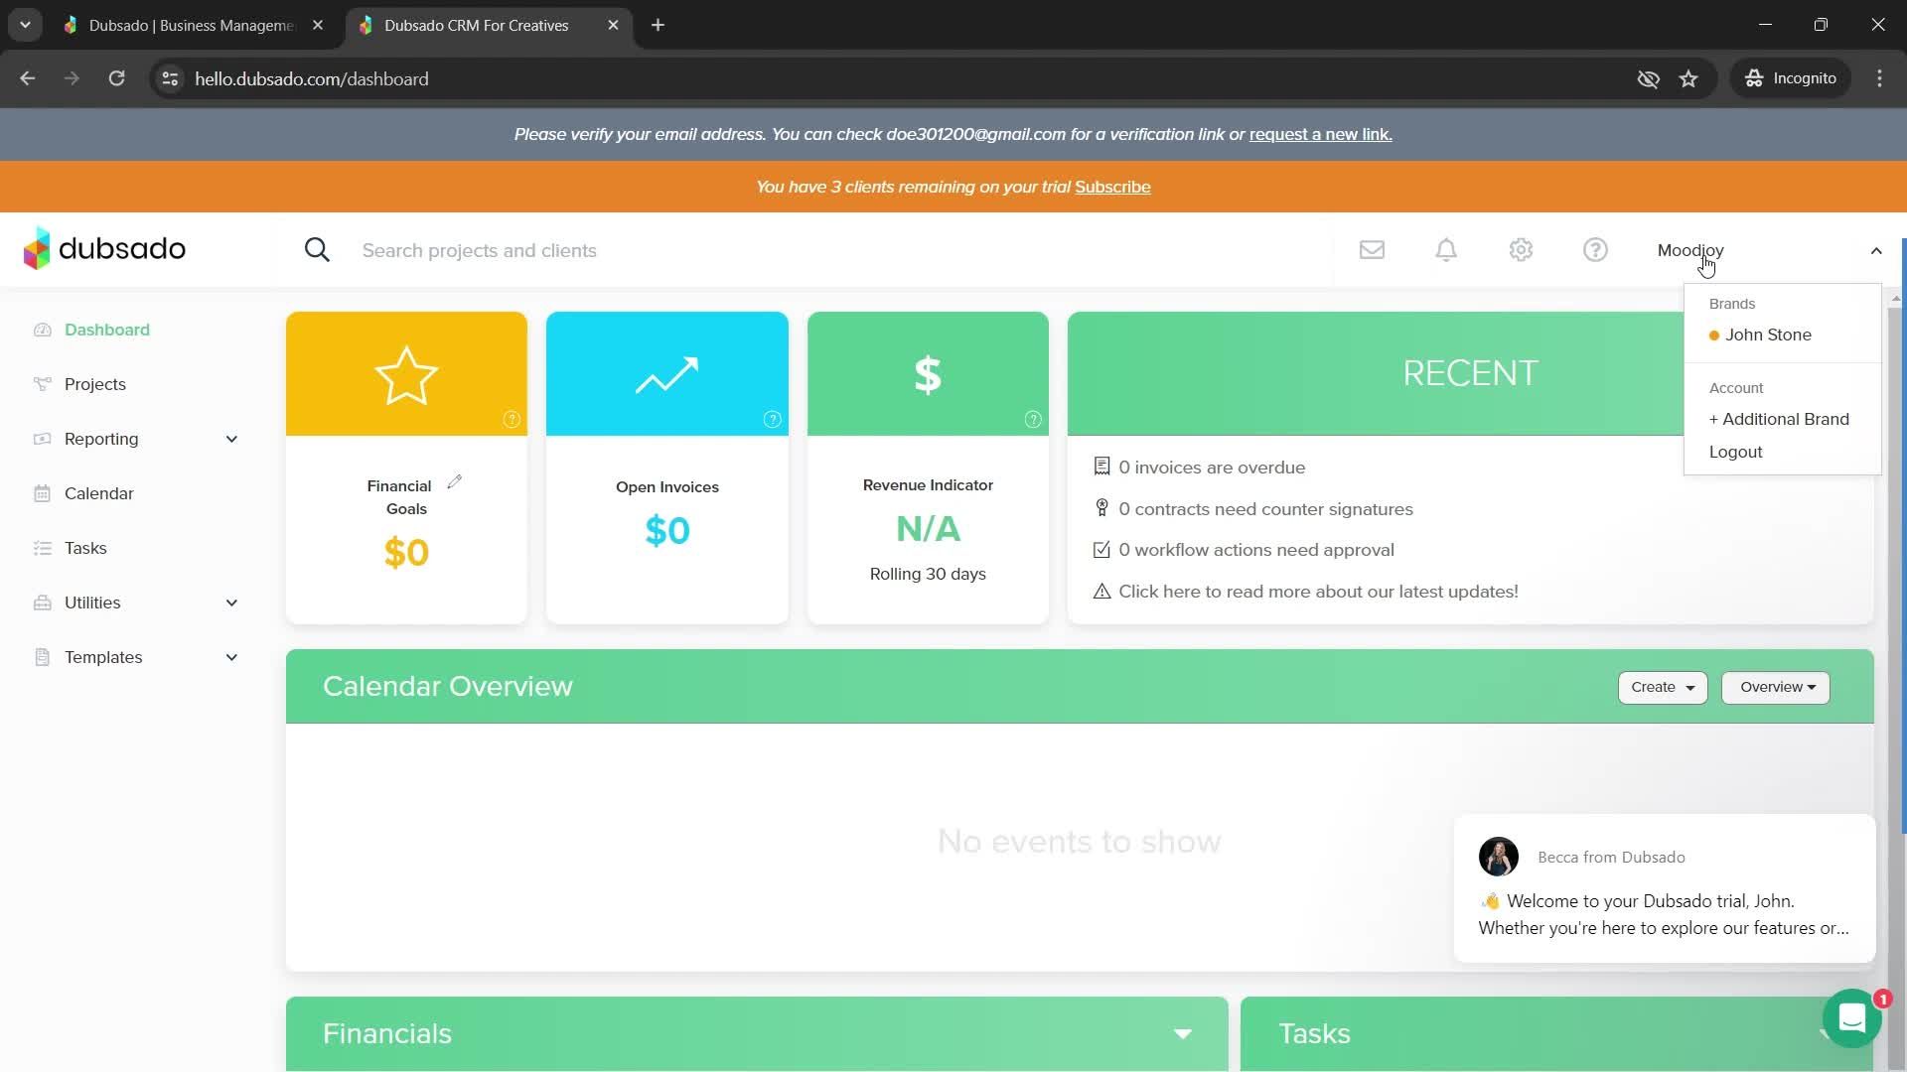Click the latest updates notice link
Screen dimensions: 1907x1072
1318,592
